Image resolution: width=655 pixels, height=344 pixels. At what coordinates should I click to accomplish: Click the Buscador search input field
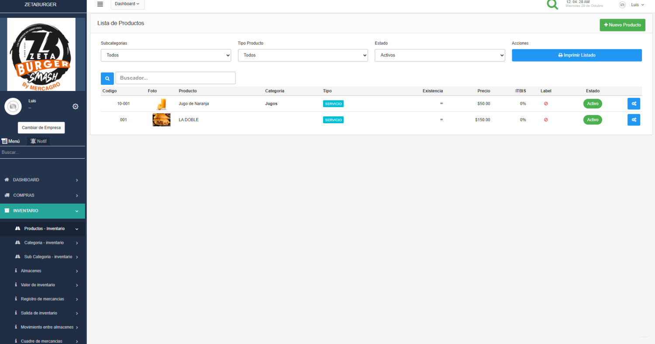[175, 78]
